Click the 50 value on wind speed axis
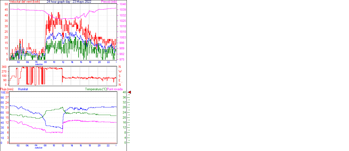Image resolution: width=349 pixels, height=151 pixels. 6,4
